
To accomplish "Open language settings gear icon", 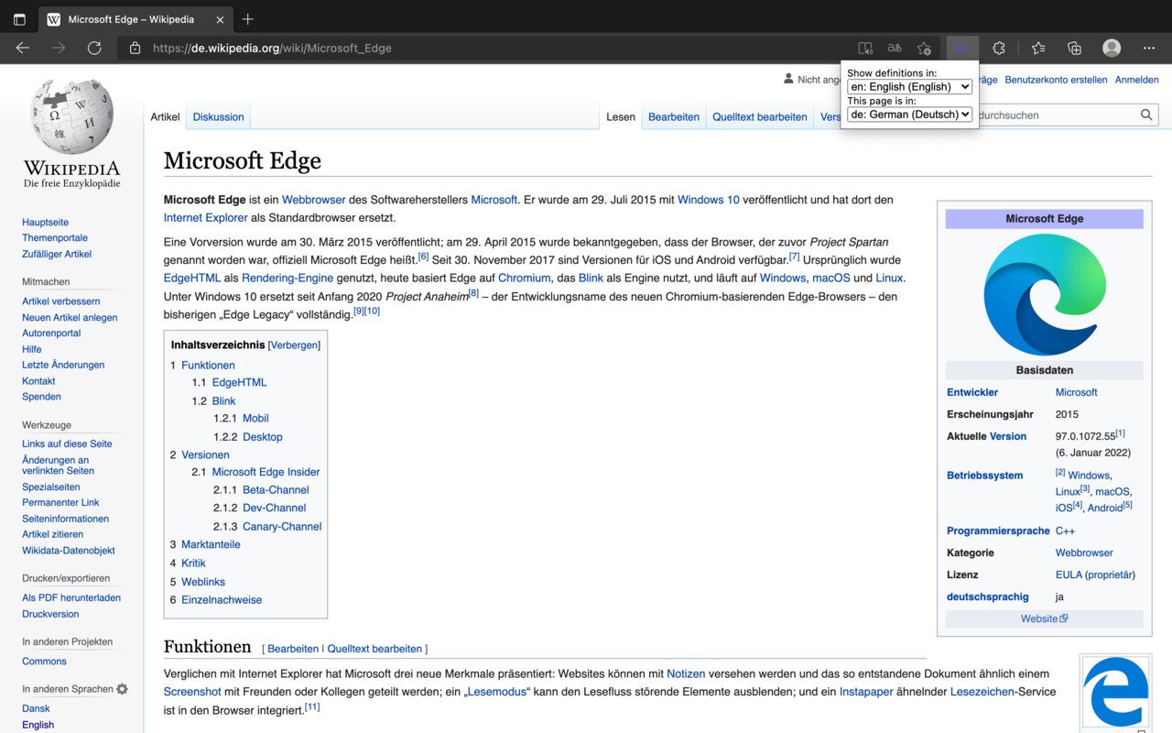I will [x=123, y=689].
